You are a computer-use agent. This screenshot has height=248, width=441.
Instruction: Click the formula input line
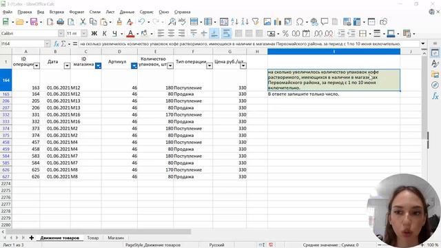[x=249, y=44]
